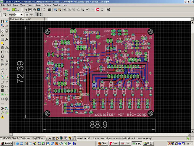
Task: Click the Undo arrow icon
Action: [x=88, y=9]
